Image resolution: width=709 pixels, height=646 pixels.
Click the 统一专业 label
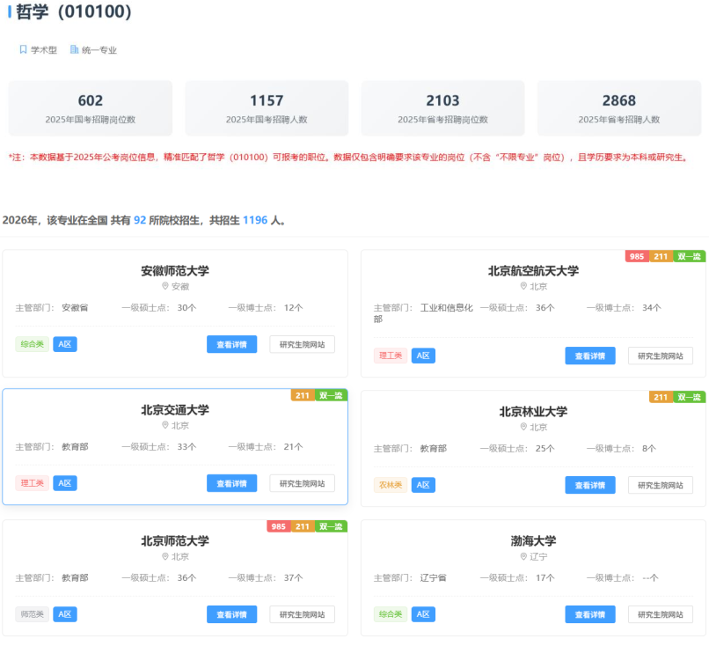[99, 50]
